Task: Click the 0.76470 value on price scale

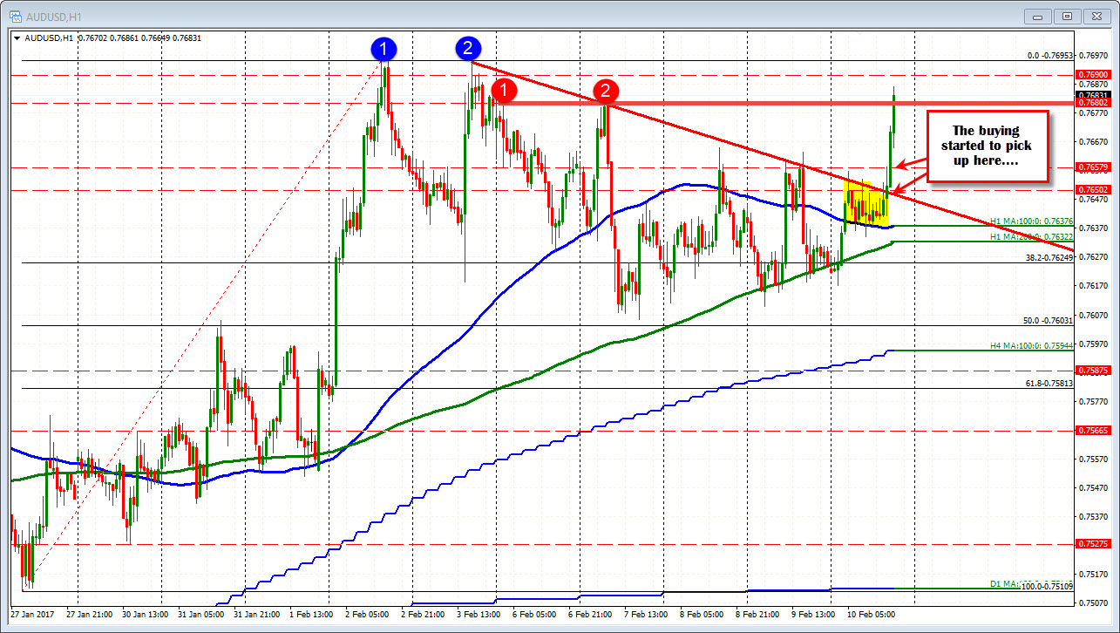Action: [x=1093, y=200]
